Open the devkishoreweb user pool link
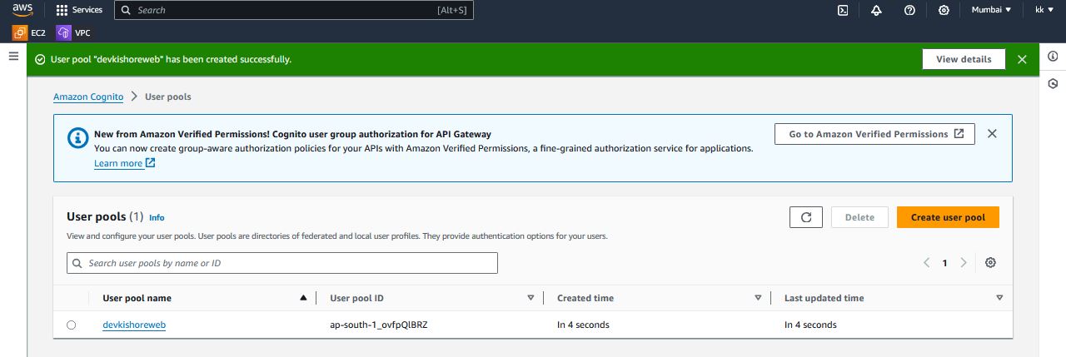 coord(134,325)
